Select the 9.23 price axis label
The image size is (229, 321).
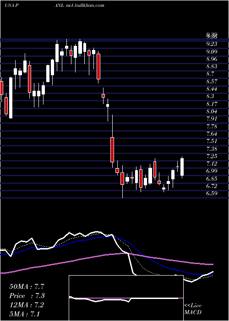coord(212,44)
